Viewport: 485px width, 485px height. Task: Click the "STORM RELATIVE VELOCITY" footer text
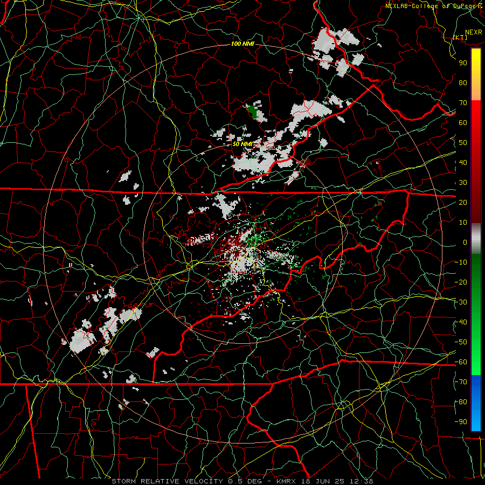[167, 481]
